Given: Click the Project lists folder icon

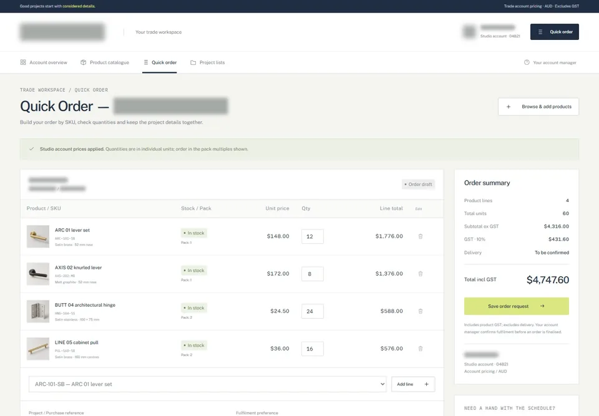Looking at the screenshot, I should point(193,62).
